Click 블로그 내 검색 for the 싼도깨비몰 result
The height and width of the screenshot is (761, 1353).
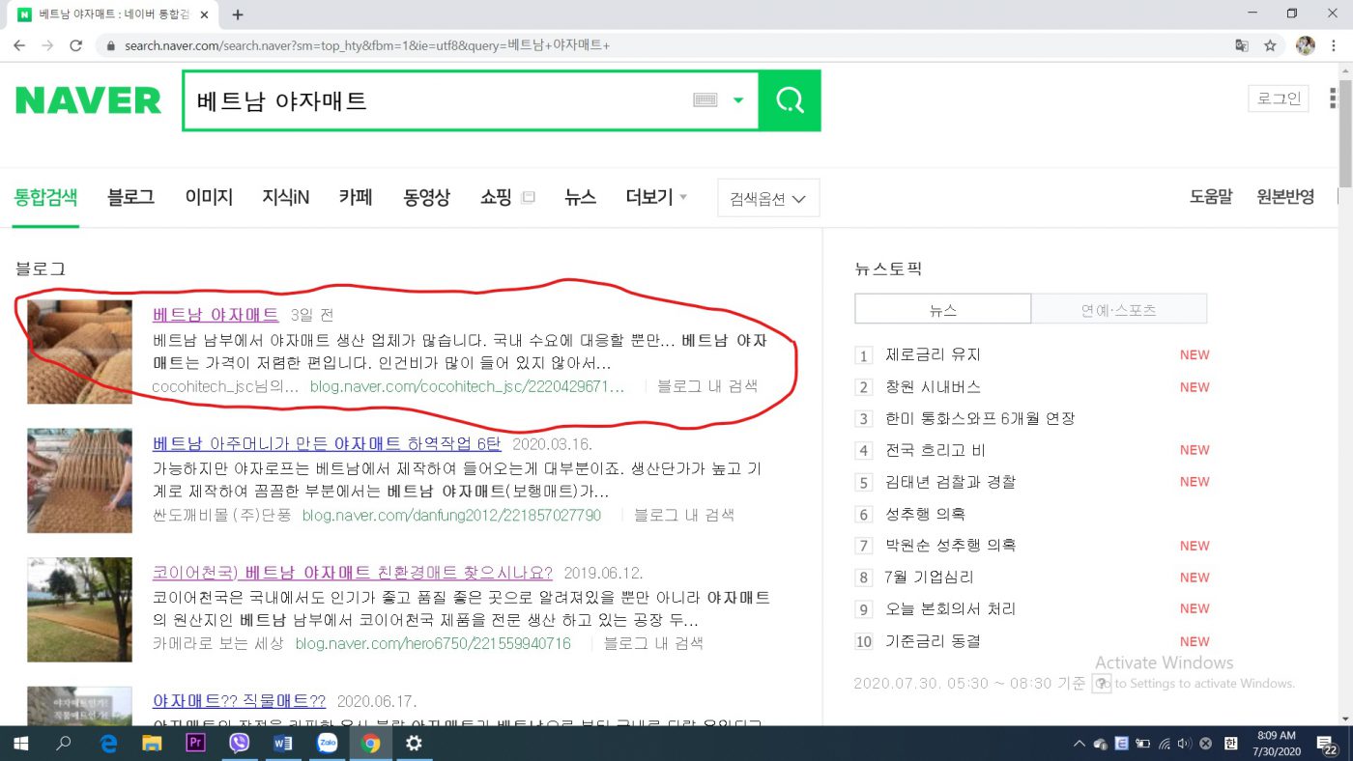point(684,515)
